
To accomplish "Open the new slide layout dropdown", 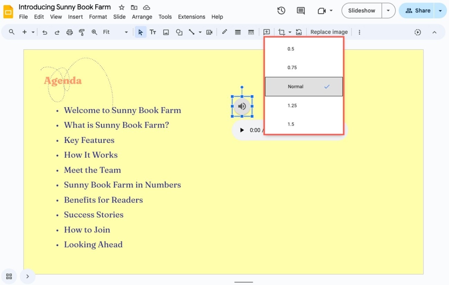I will click(x=33, y=32).
